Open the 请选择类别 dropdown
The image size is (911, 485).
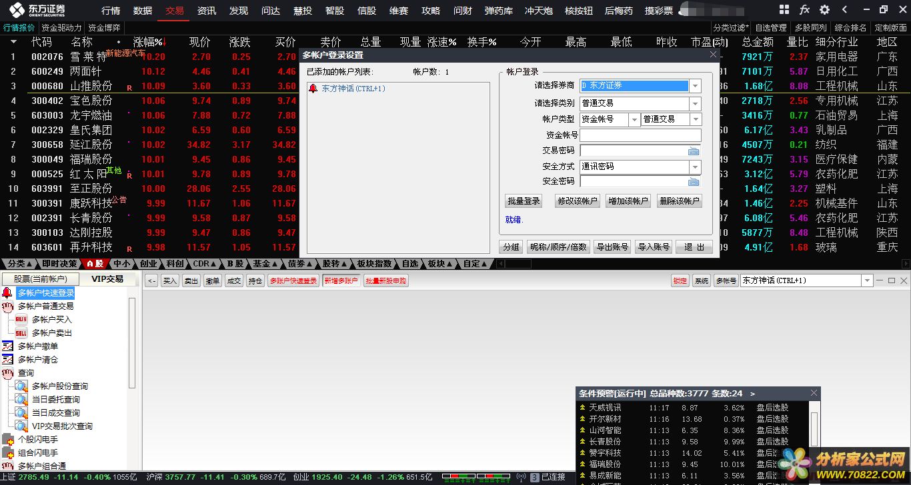(696, 104)
